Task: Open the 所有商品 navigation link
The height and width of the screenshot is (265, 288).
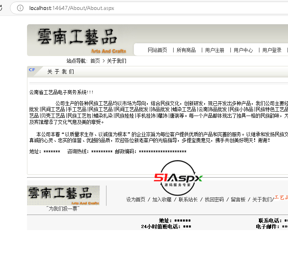Action: coord(186,50)
